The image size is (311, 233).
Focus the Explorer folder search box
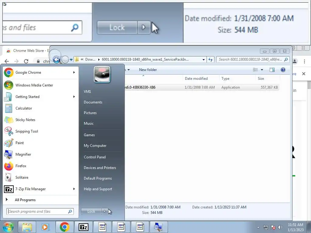tap(253, 59)
